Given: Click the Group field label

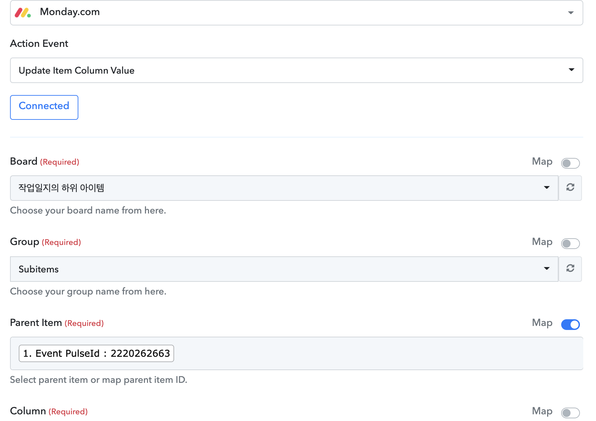Looking at the screenshot, I should coord(25,242).
